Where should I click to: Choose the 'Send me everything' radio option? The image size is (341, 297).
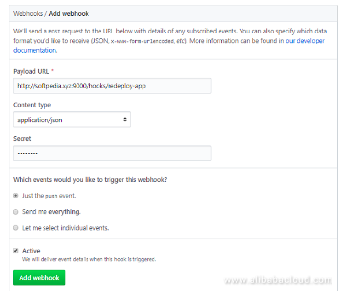(x=16, y=212)
